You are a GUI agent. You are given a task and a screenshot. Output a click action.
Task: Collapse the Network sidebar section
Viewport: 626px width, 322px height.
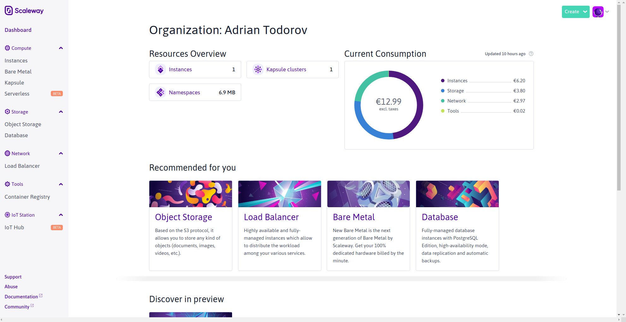(x=61, y=153)
